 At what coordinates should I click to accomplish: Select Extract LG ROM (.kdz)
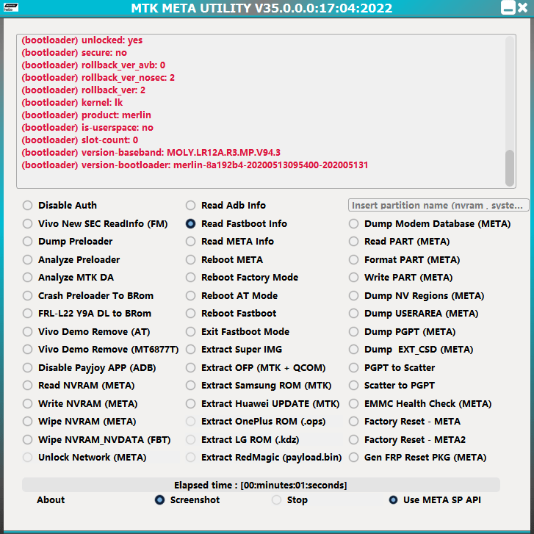tap(191, 440)
